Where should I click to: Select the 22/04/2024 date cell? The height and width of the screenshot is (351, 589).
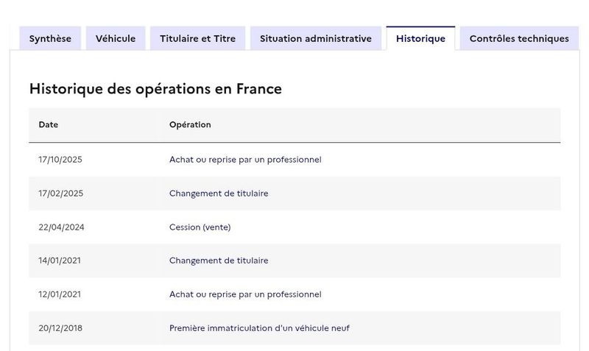[x=61, y=227]
